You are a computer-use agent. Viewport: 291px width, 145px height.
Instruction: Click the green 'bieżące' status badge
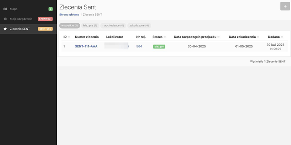point(159,46)
